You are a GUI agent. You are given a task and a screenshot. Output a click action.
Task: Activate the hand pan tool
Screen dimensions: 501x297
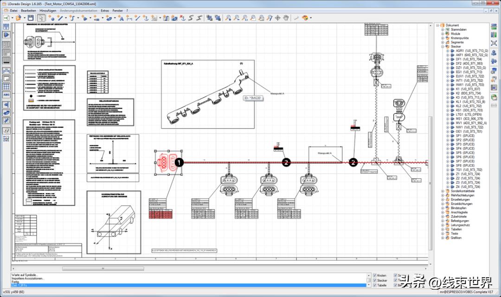point(286,18)
